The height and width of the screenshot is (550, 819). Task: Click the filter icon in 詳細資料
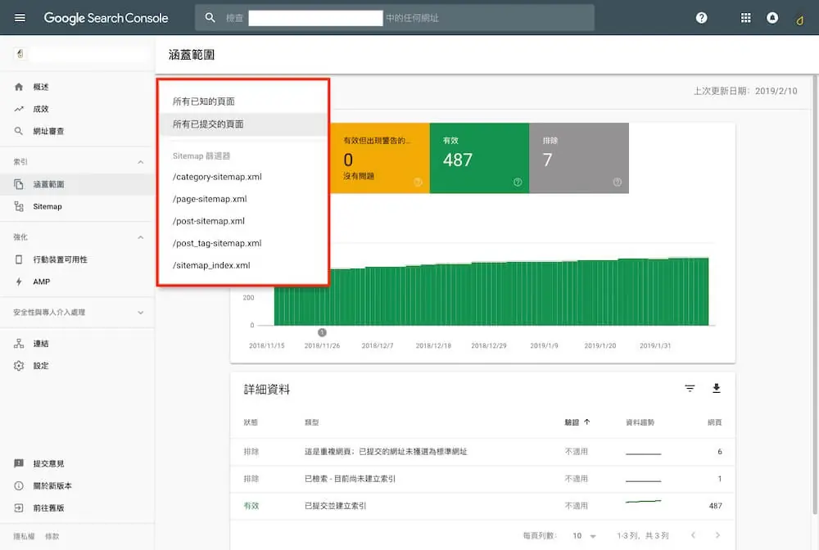click(x=690, y=388)
